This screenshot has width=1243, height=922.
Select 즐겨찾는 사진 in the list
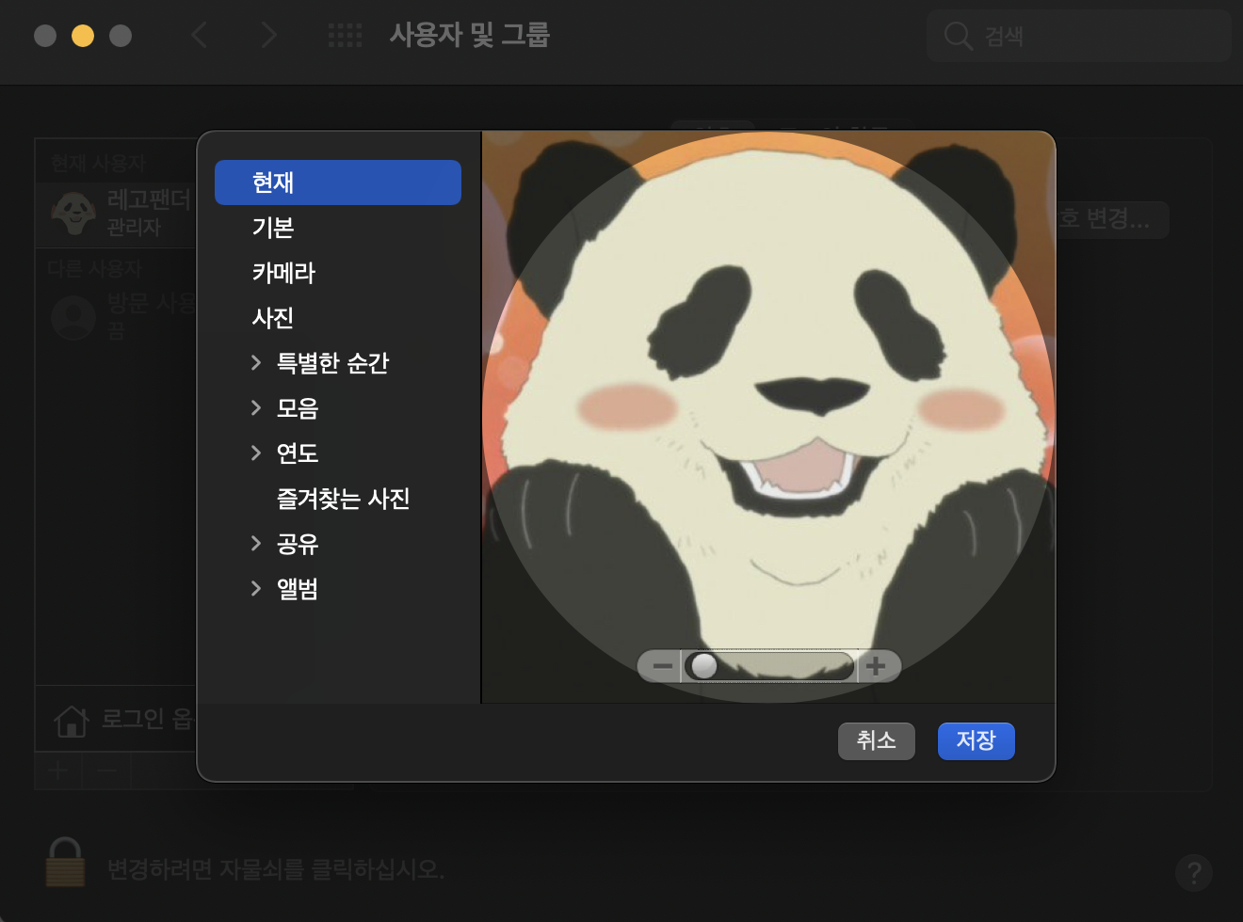[x=343, y=499]
